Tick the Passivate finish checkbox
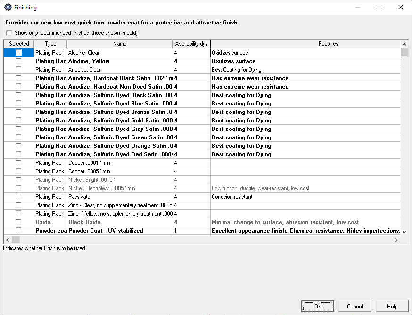412x315 pixels. (19, 196)
